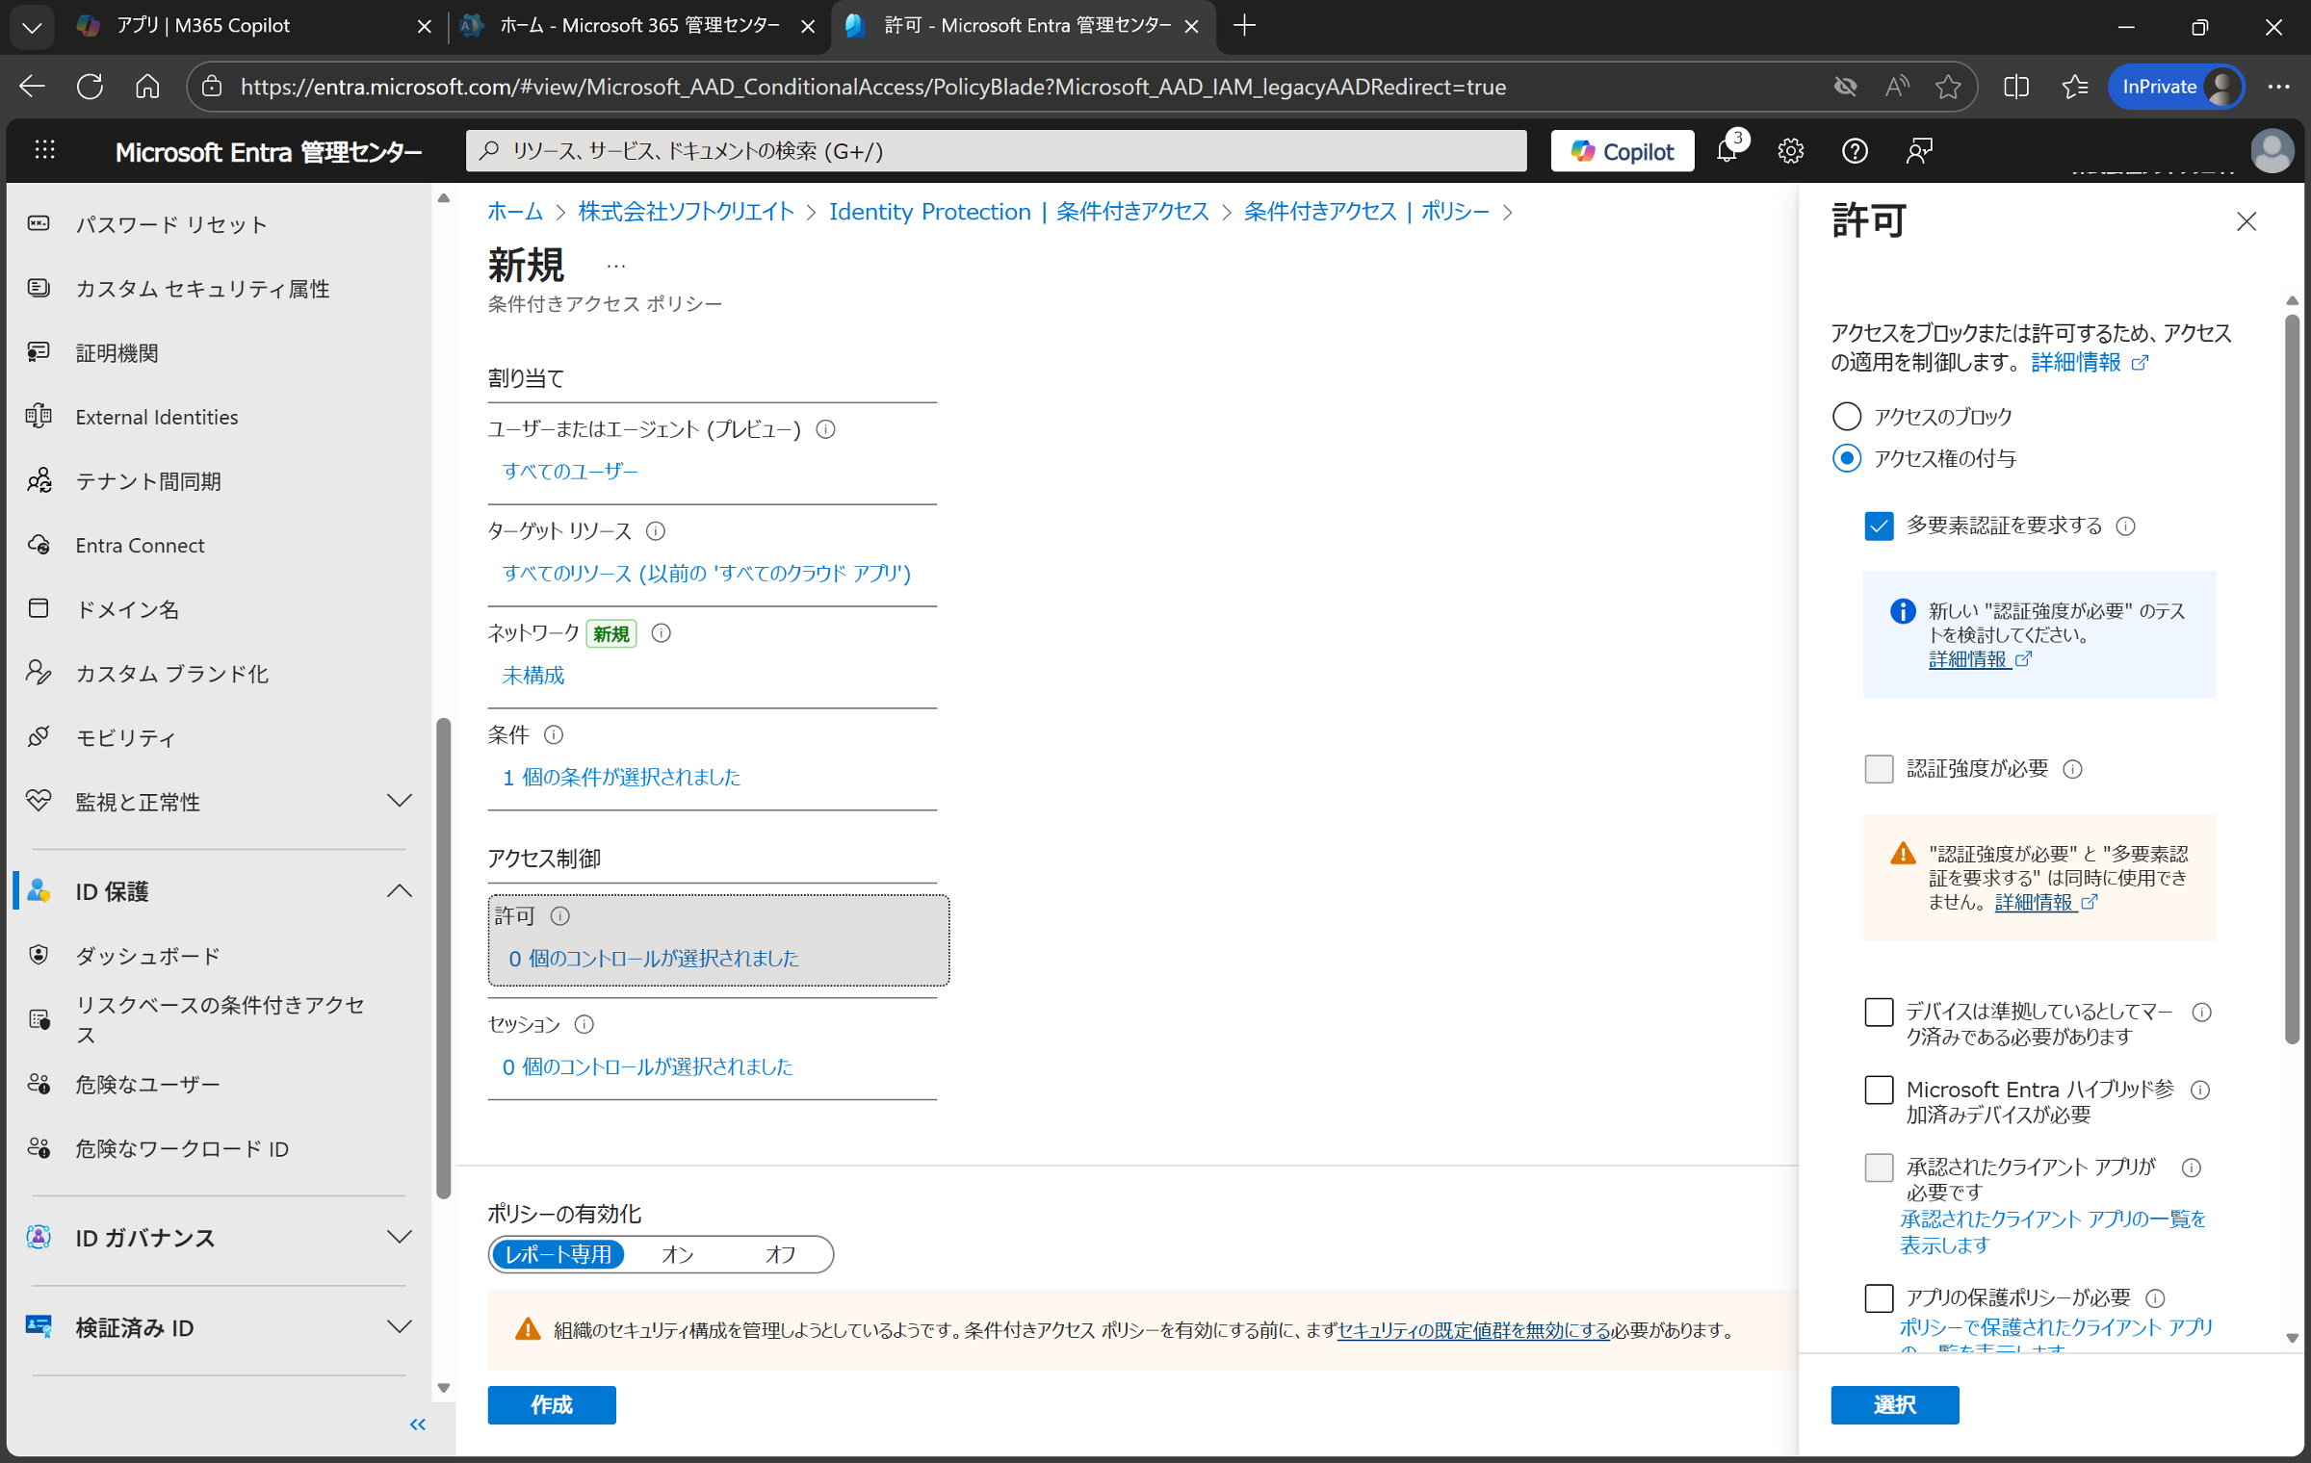The height and width of the screenshot is (1463, 2311).
Task: Open the Copilot assistant in the top bar
Action: pyautogui.click(x=1622, y=150)
